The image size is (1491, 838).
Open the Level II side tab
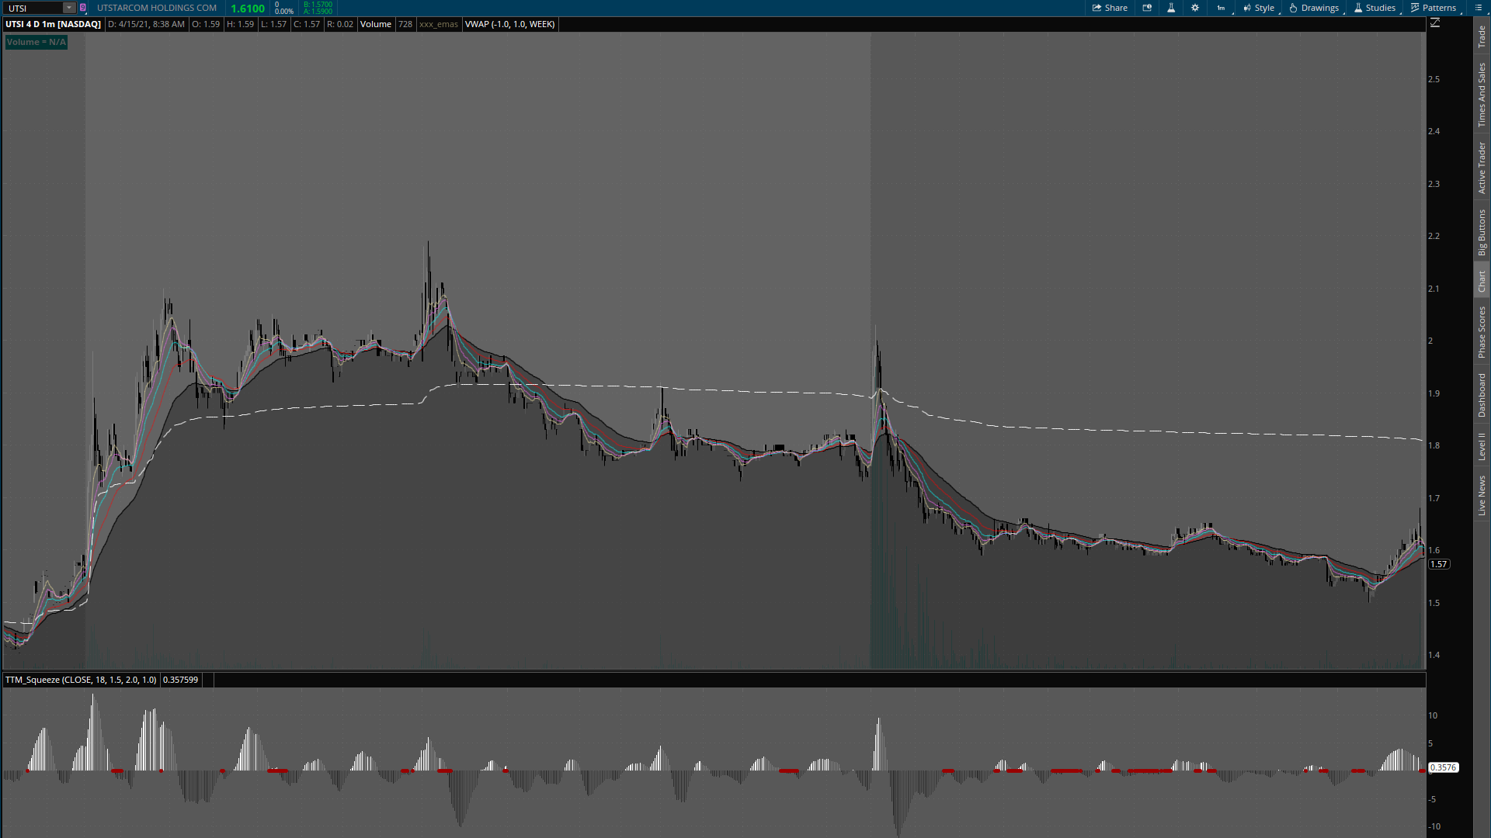1482,446
